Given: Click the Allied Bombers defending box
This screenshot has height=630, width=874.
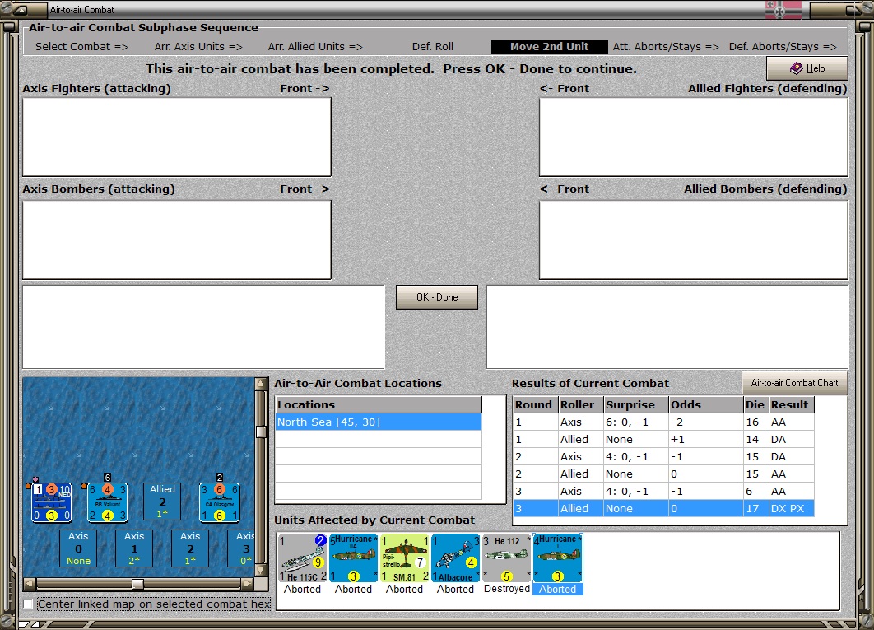Looking at the screenshot, I should tap(694, 240).
